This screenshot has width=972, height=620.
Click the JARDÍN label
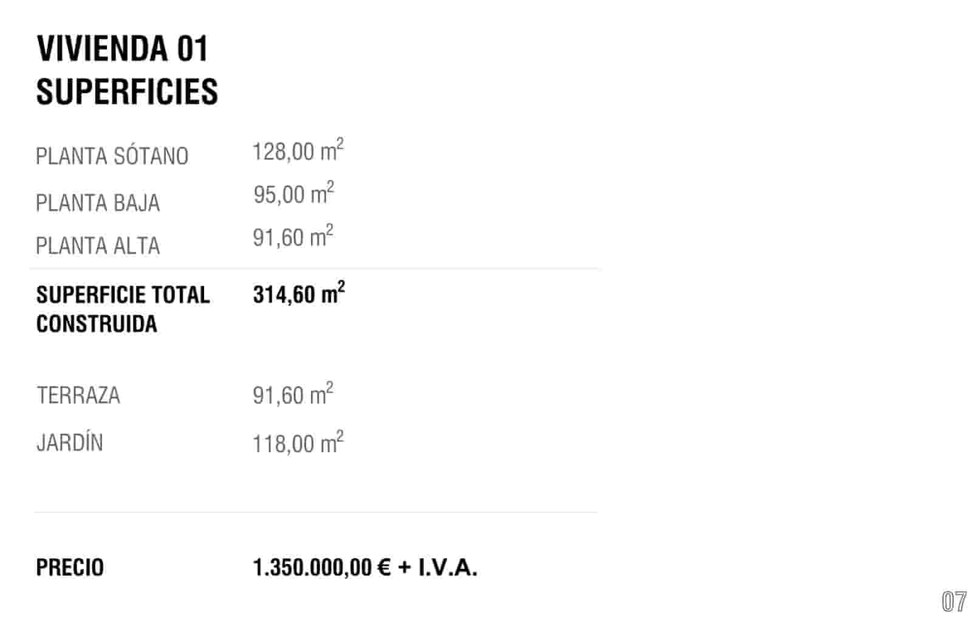(x=70, y=443)
